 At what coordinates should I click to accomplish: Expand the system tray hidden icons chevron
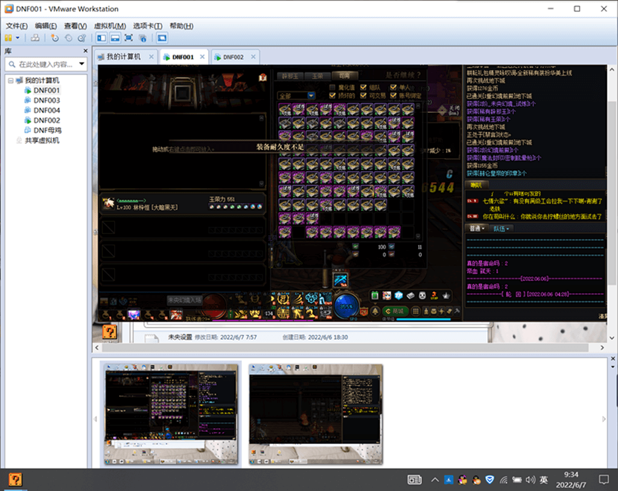point(435,480)
